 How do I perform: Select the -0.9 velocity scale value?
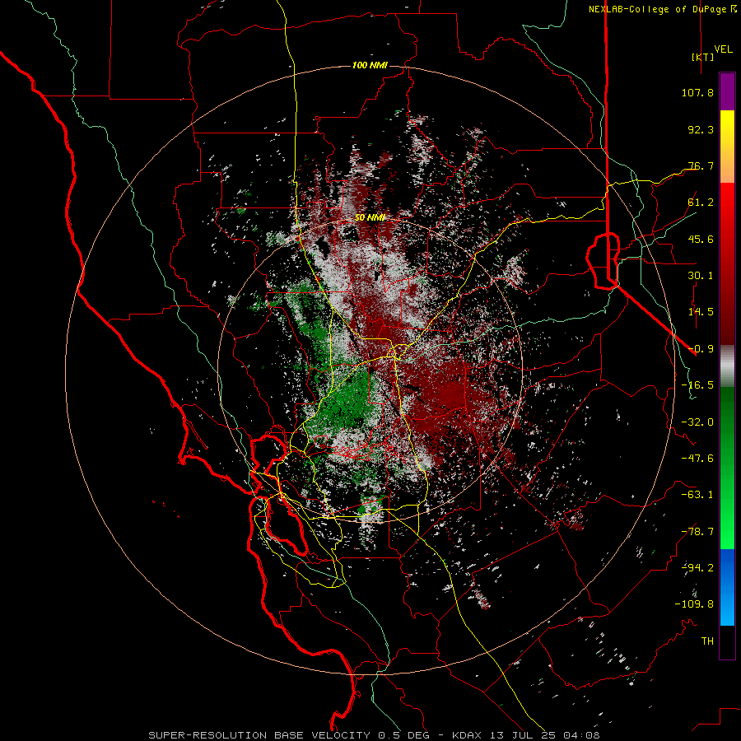pos(701,349)
